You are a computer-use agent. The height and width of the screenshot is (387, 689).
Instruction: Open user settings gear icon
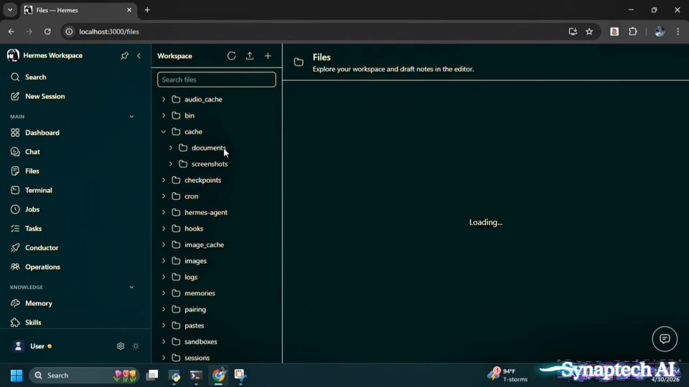coord(121,346)
